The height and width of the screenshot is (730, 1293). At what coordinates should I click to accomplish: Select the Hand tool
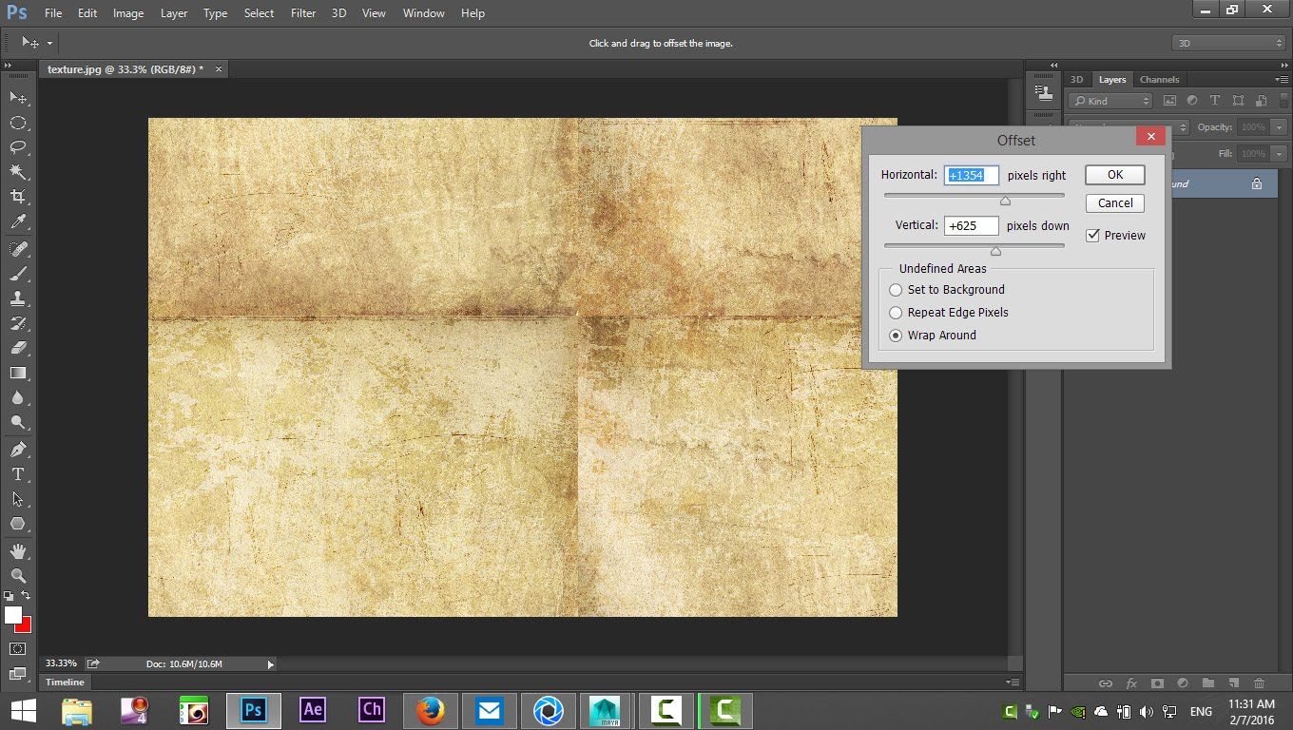click(x=18, y=551)
